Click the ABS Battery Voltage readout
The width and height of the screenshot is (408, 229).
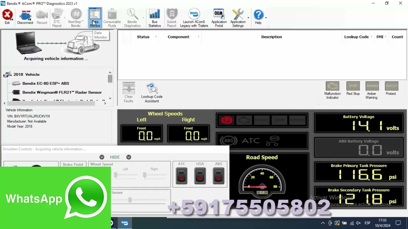point(360,148)
